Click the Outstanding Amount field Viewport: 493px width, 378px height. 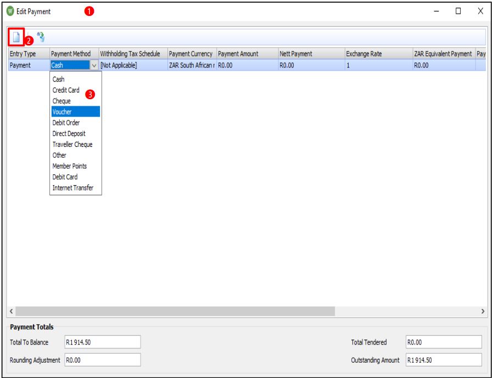point(444,360)
